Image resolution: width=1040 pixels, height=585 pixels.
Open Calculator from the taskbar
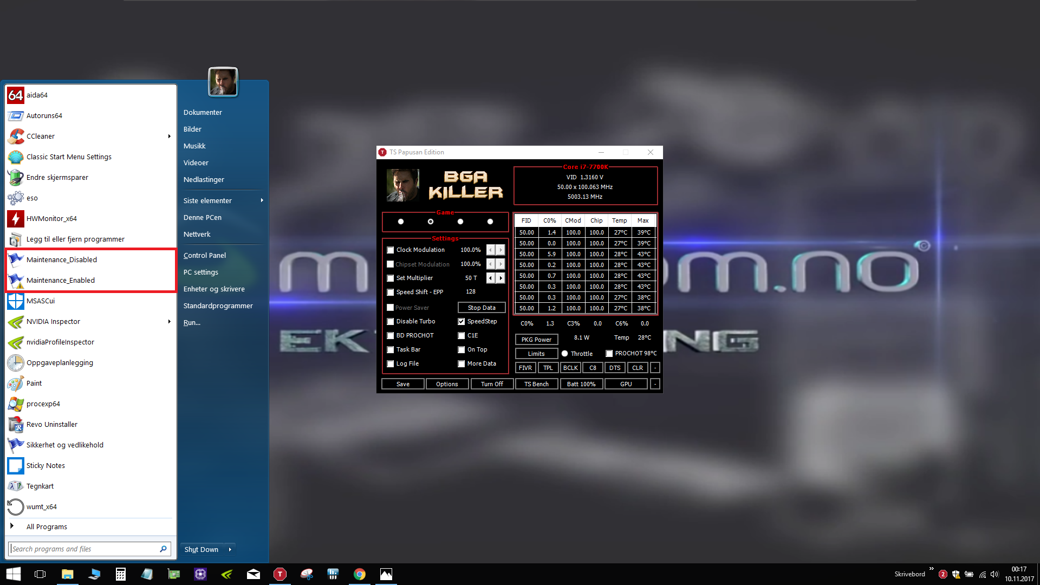120,574
